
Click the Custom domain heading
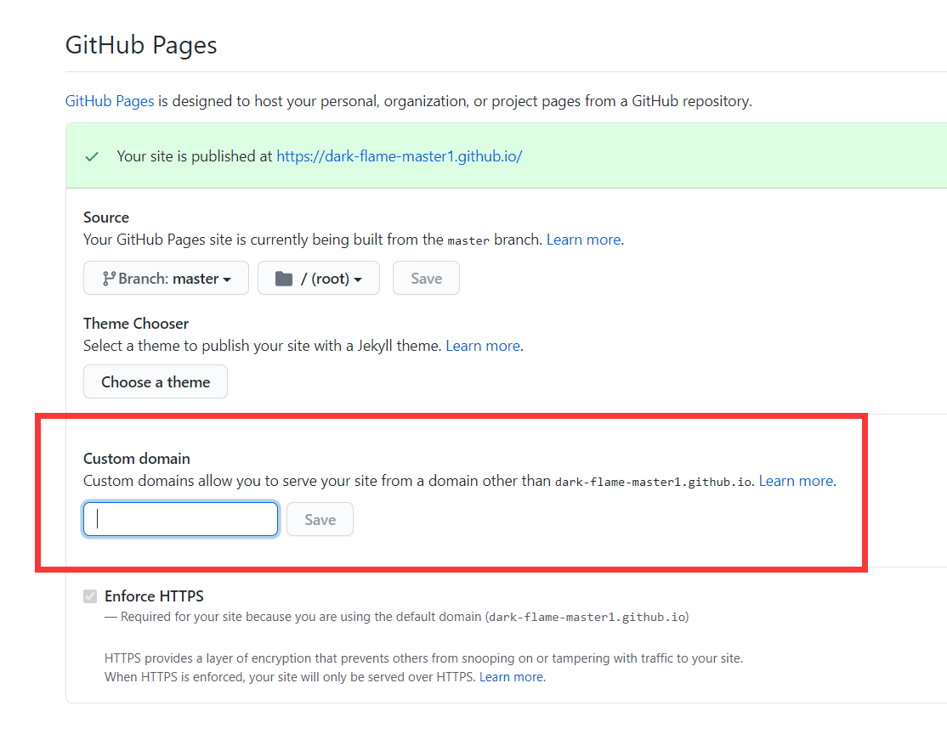click(137, 459)
